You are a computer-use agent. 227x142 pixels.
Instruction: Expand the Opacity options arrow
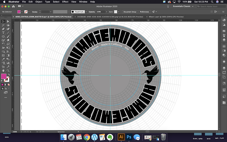click(x=107, y=12)
